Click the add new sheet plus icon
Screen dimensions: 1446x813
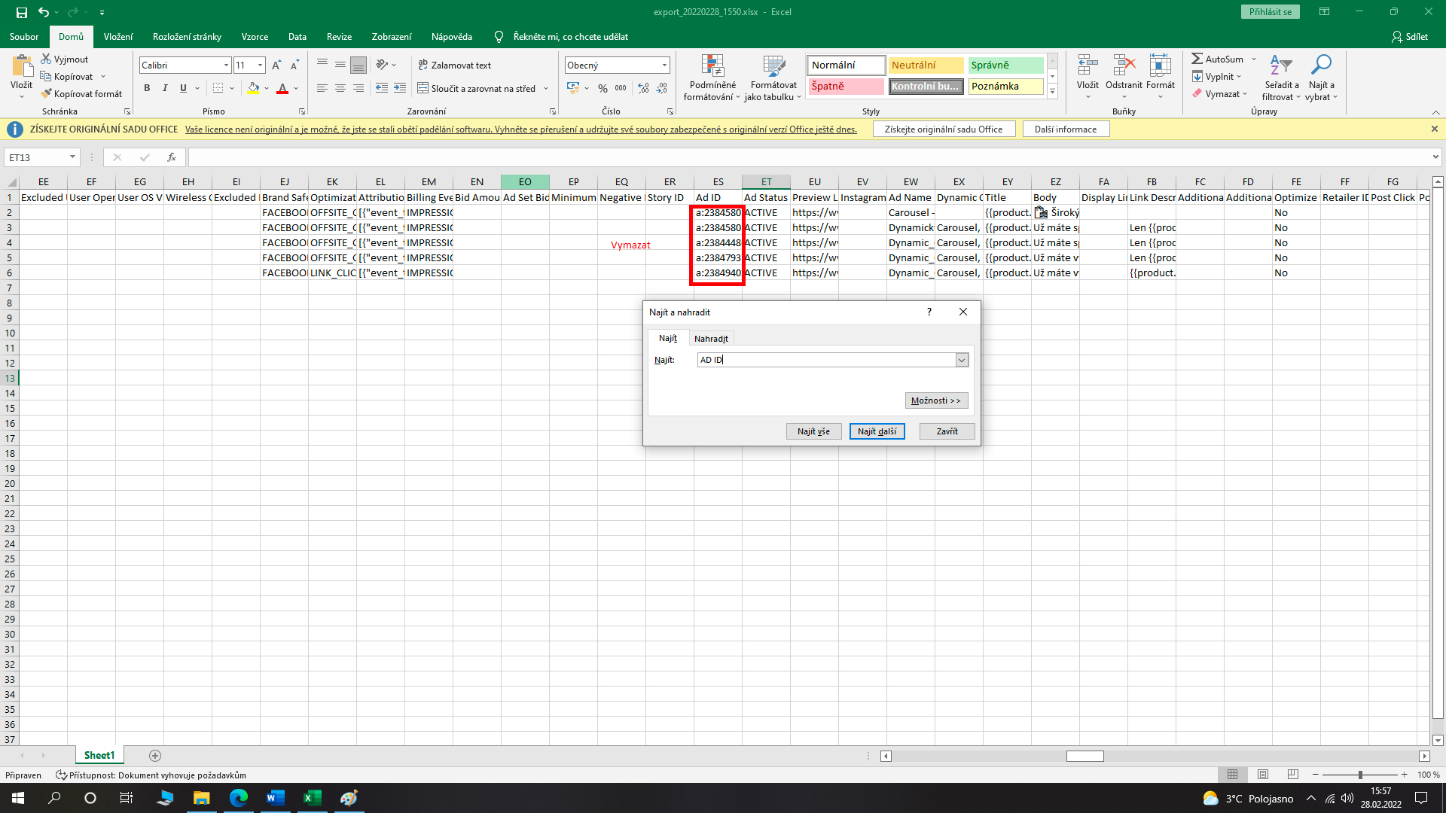tap(155, 755)
